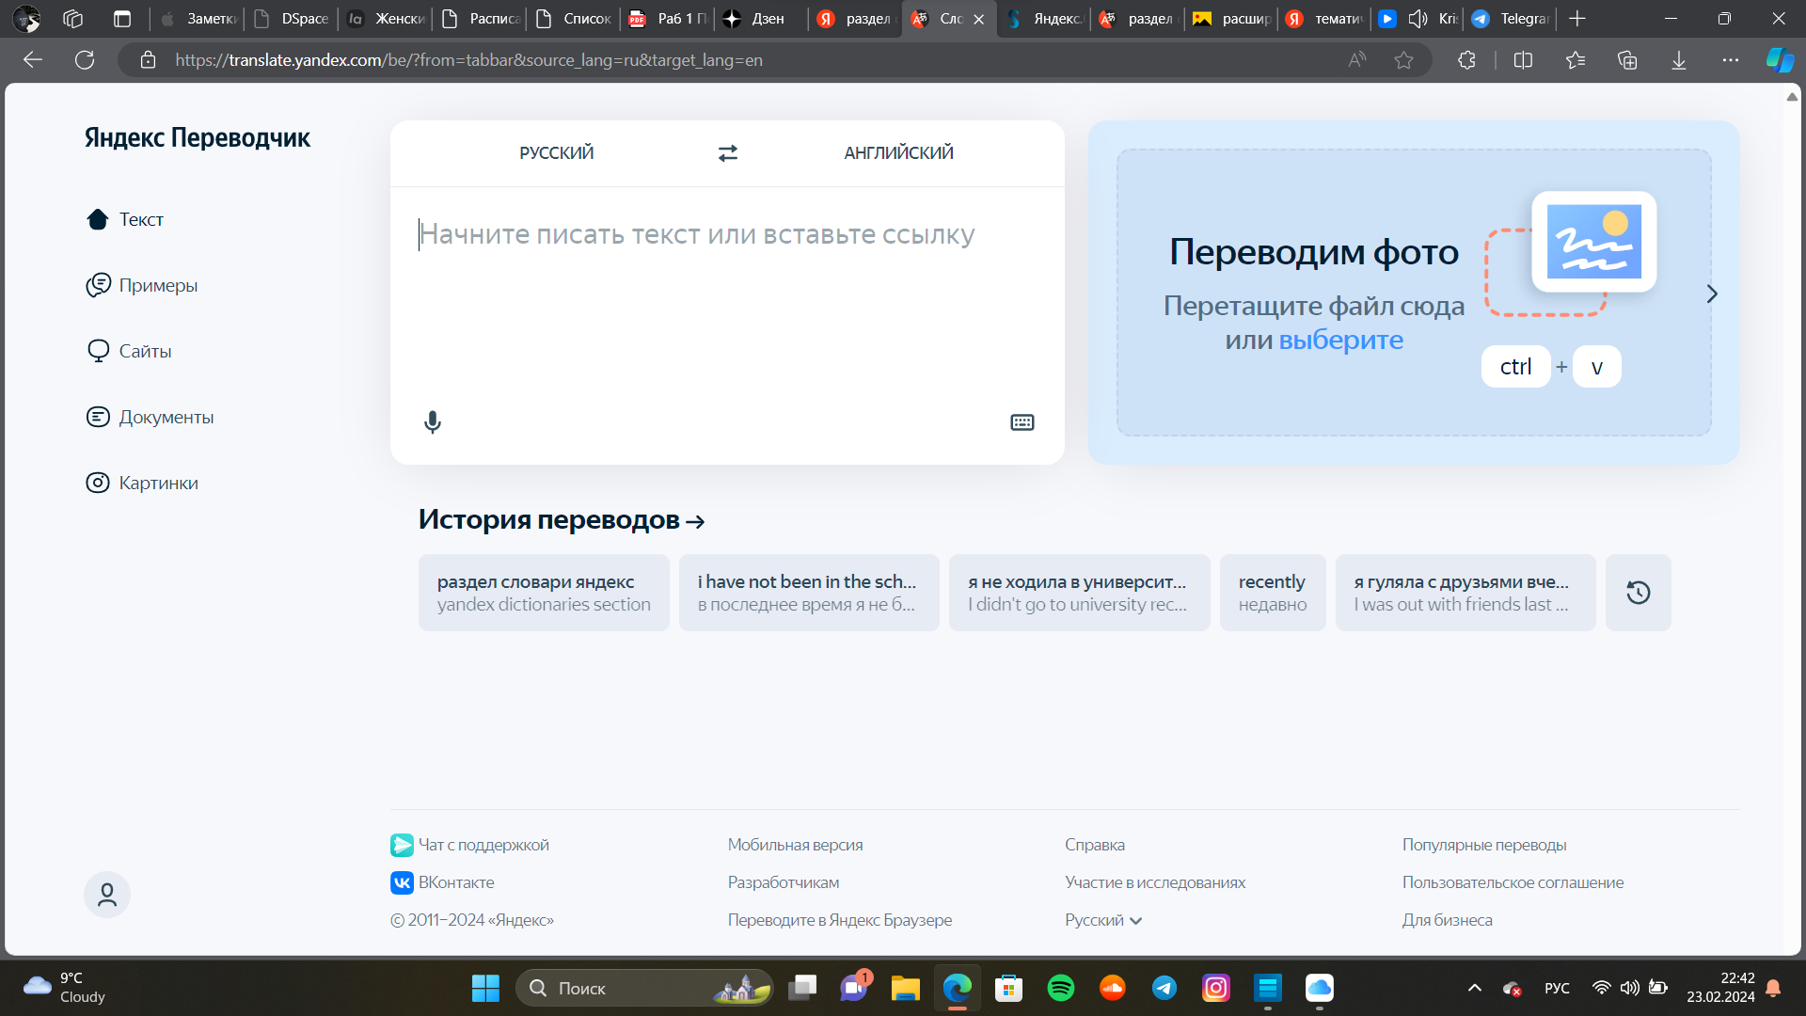The width and height of the screenshot is (1806, 1016).
Task: Open the Картинки section
Action: (142, 483)
